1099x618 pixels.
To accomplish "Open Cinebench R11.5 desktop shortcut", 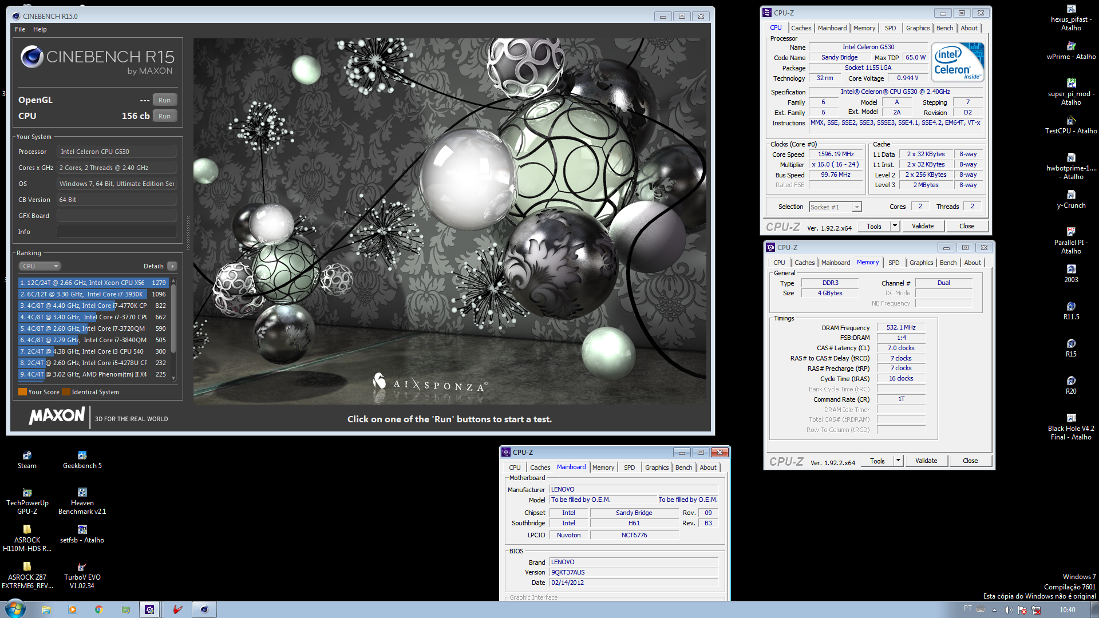I will point(1071,311).
